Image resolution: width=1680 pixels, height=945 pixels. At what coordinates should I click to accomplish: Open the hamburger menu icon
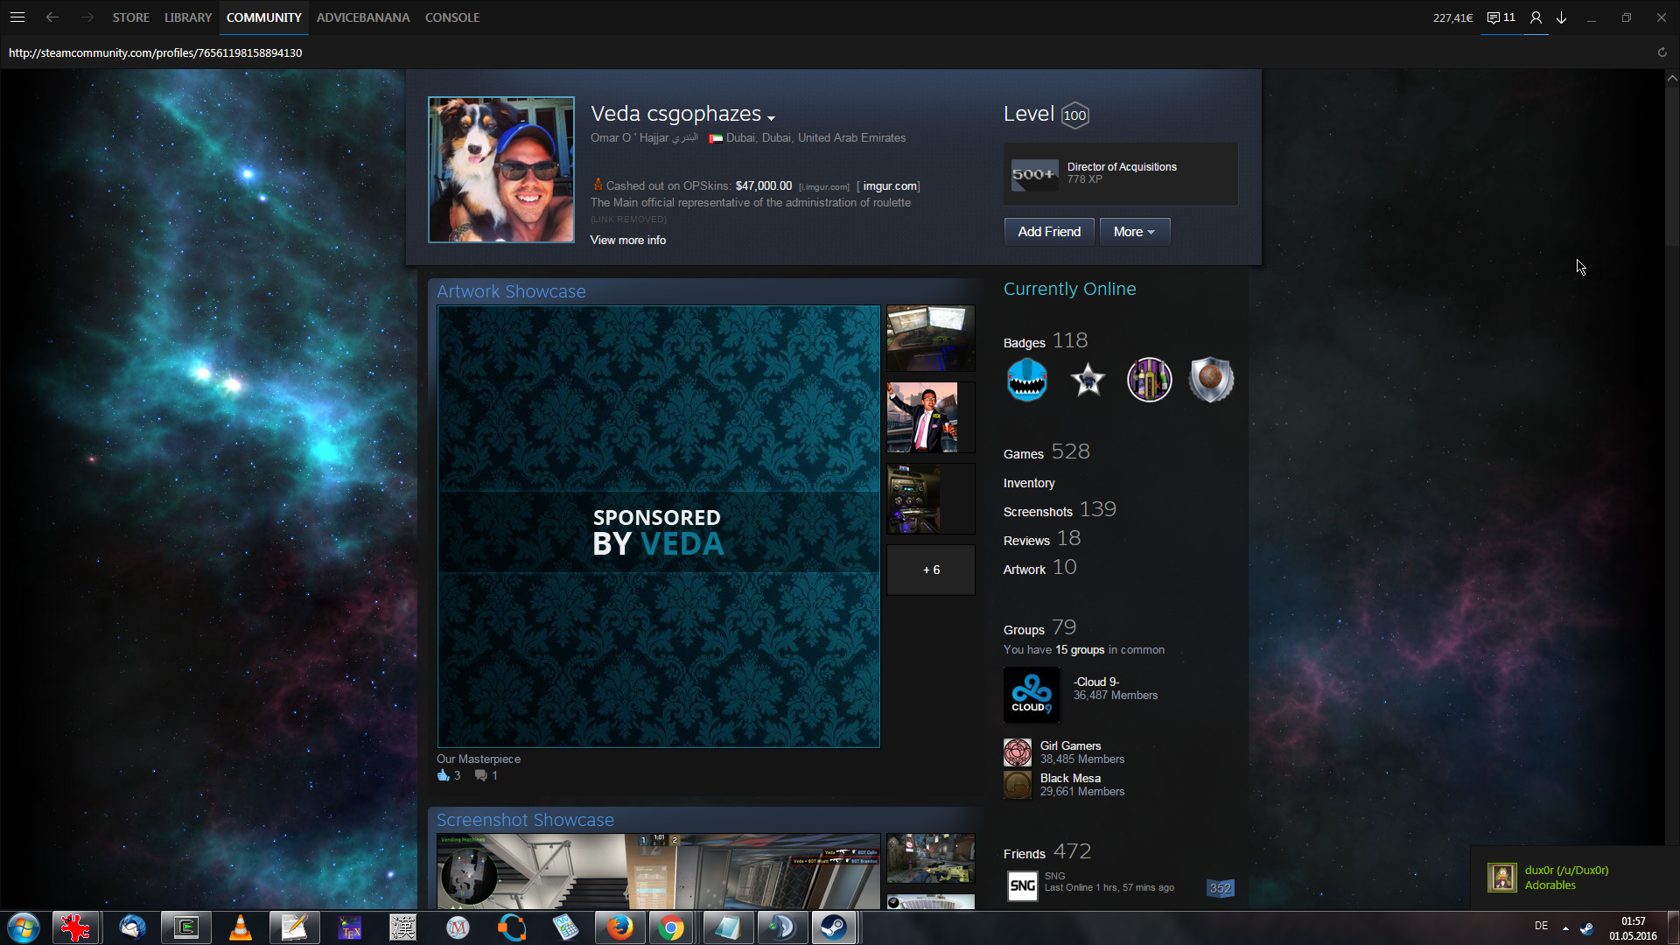(17, 17)
